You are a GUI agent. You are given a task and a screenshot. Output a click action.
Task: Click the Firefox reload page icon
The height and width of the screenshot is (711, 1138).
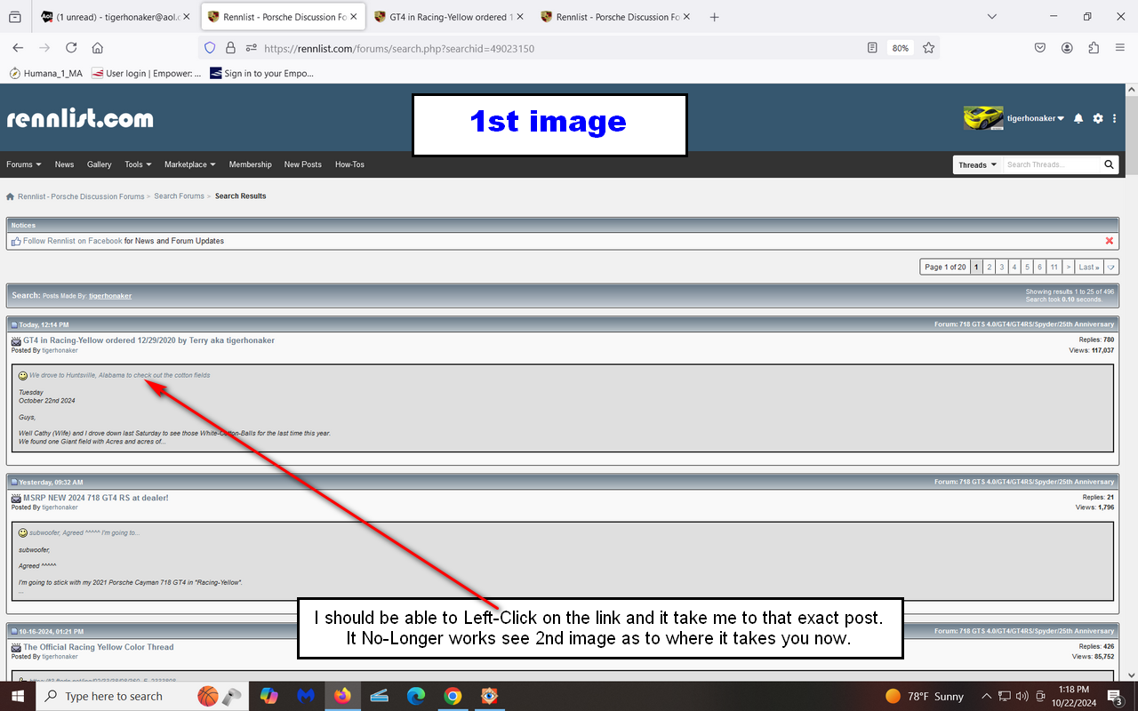point(71,48)
